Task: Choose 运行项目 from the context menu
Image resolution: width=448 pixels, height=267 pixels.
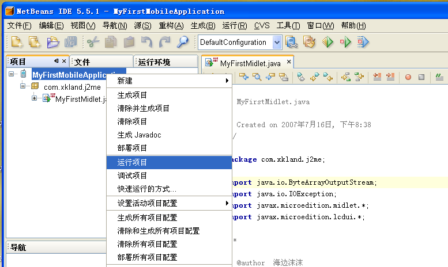Action: pos(169,162)
